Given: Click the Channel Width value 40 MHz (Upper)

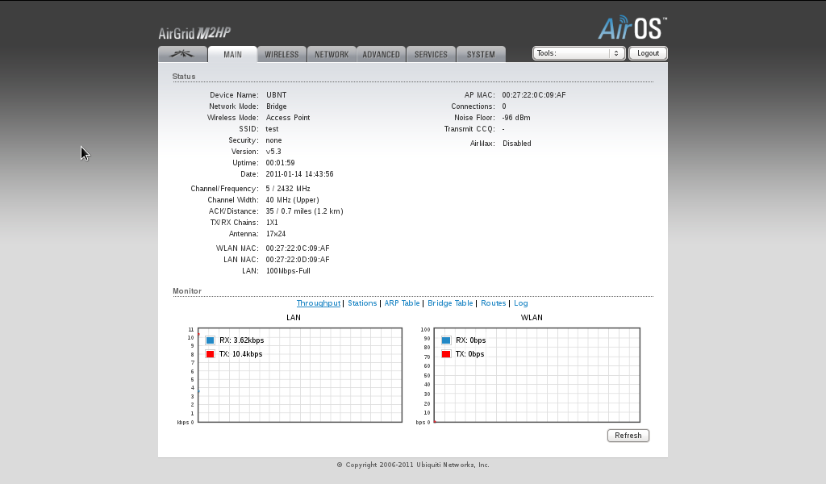Looking at the screenshot, I should (292, 200).
